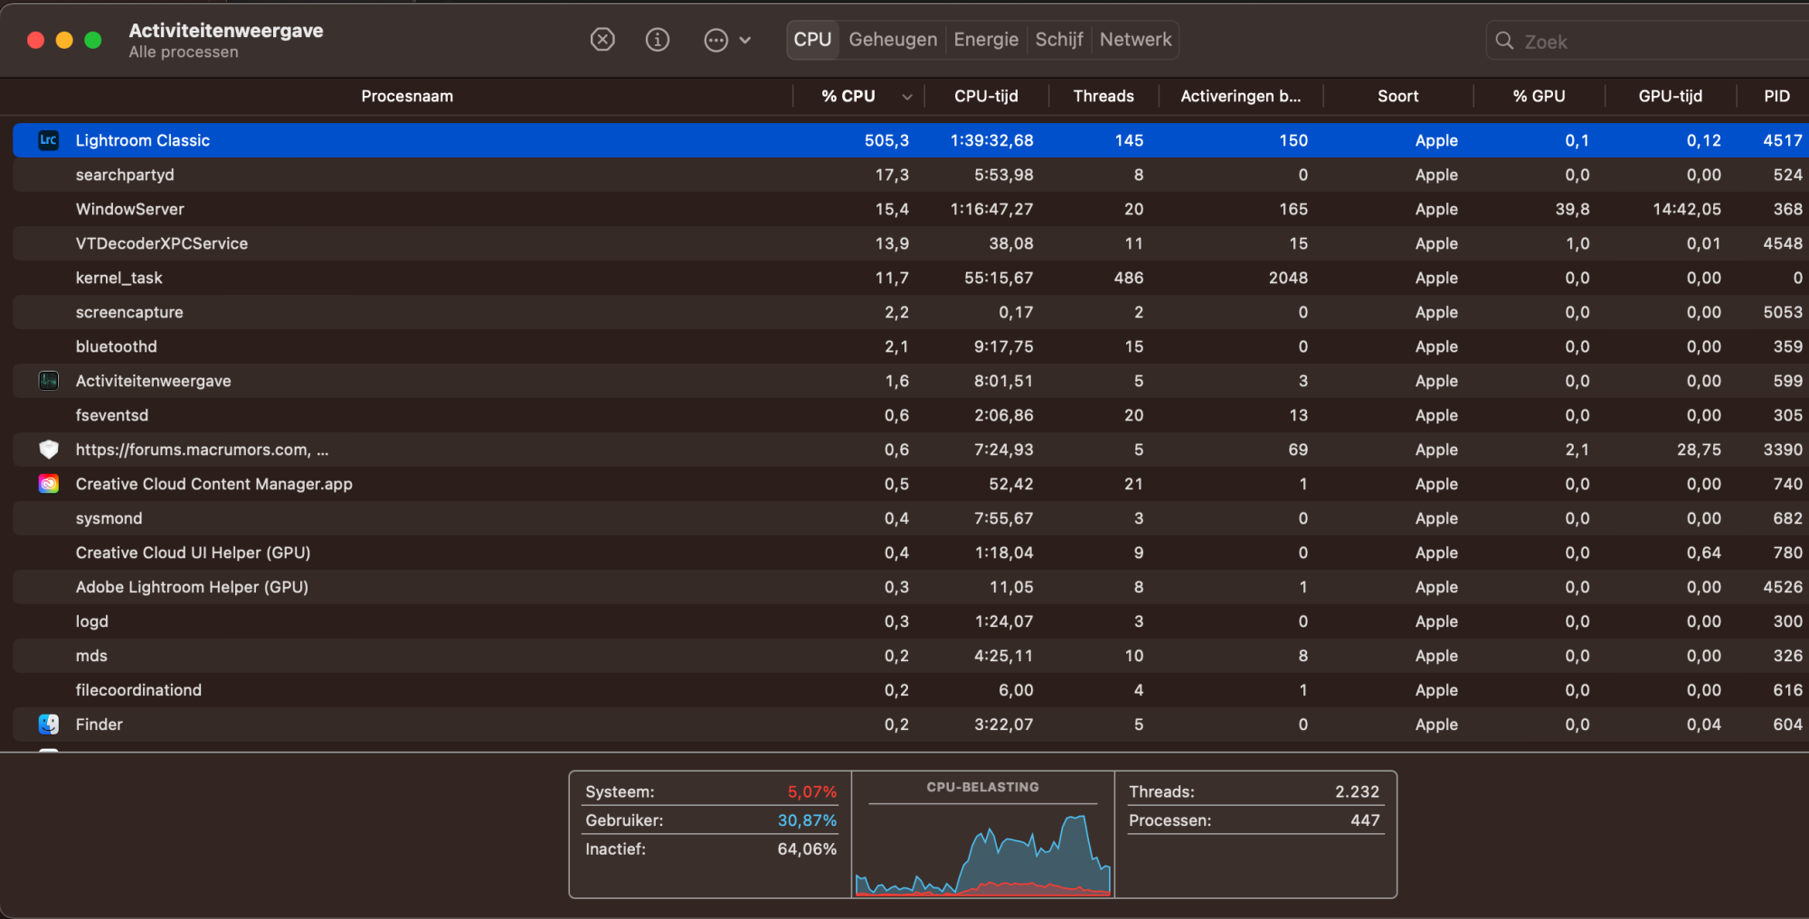Screen dimensions: 1809x919
Task: Select the fseventsd process
Action: (911, 415)
